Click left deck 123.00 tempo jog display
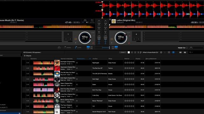This screenshot has width=204, height=114. click(85, 38)
